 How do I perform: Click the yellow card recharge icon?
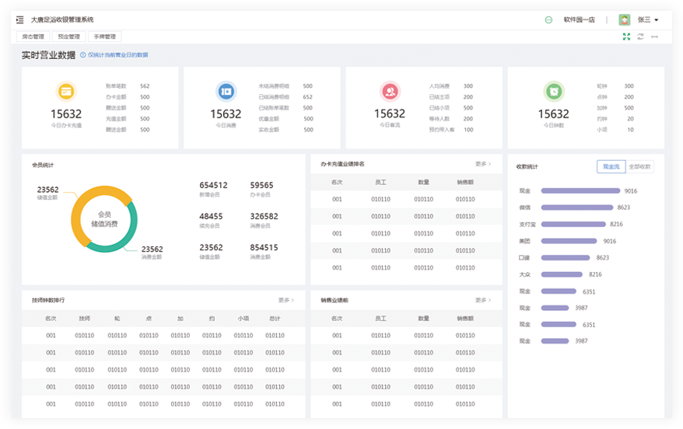[x=66, y=91]
